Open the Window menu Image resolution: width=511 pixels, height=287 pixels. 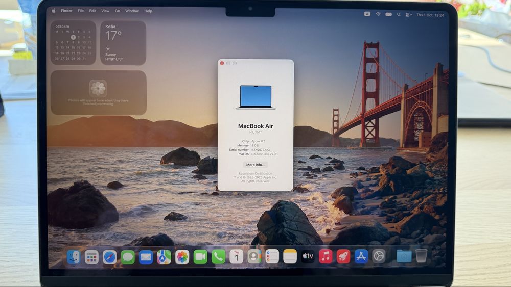(132, 11)
